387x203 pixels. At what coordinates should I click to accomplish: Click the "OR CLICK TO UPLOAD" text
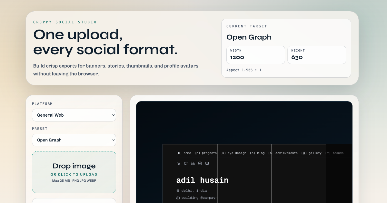pyautogui.click(x=74, y=175)
